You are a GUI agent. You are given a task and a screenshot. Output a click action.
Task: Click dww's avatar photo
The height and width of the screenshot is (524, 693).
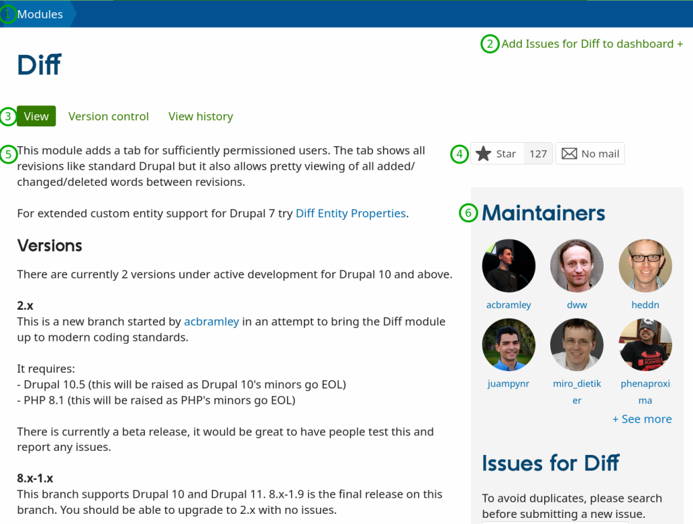click(x=577, y=266)
